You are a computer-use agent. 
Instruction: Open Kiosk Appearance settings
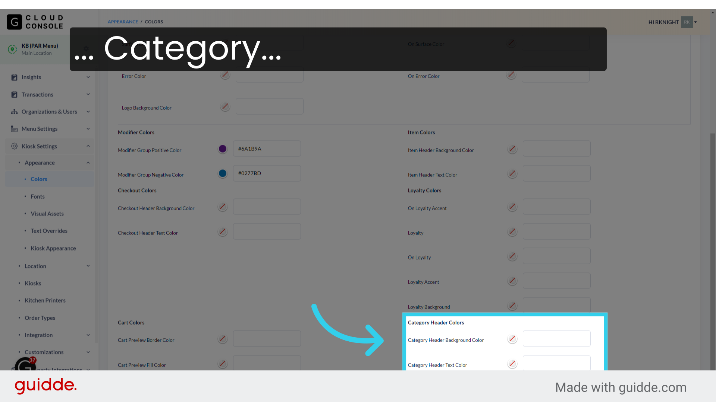click(53, 248)
